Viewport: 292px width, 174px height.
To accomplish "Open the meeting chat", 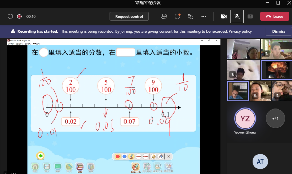I will pyautogui.click(x=177, y=16).
